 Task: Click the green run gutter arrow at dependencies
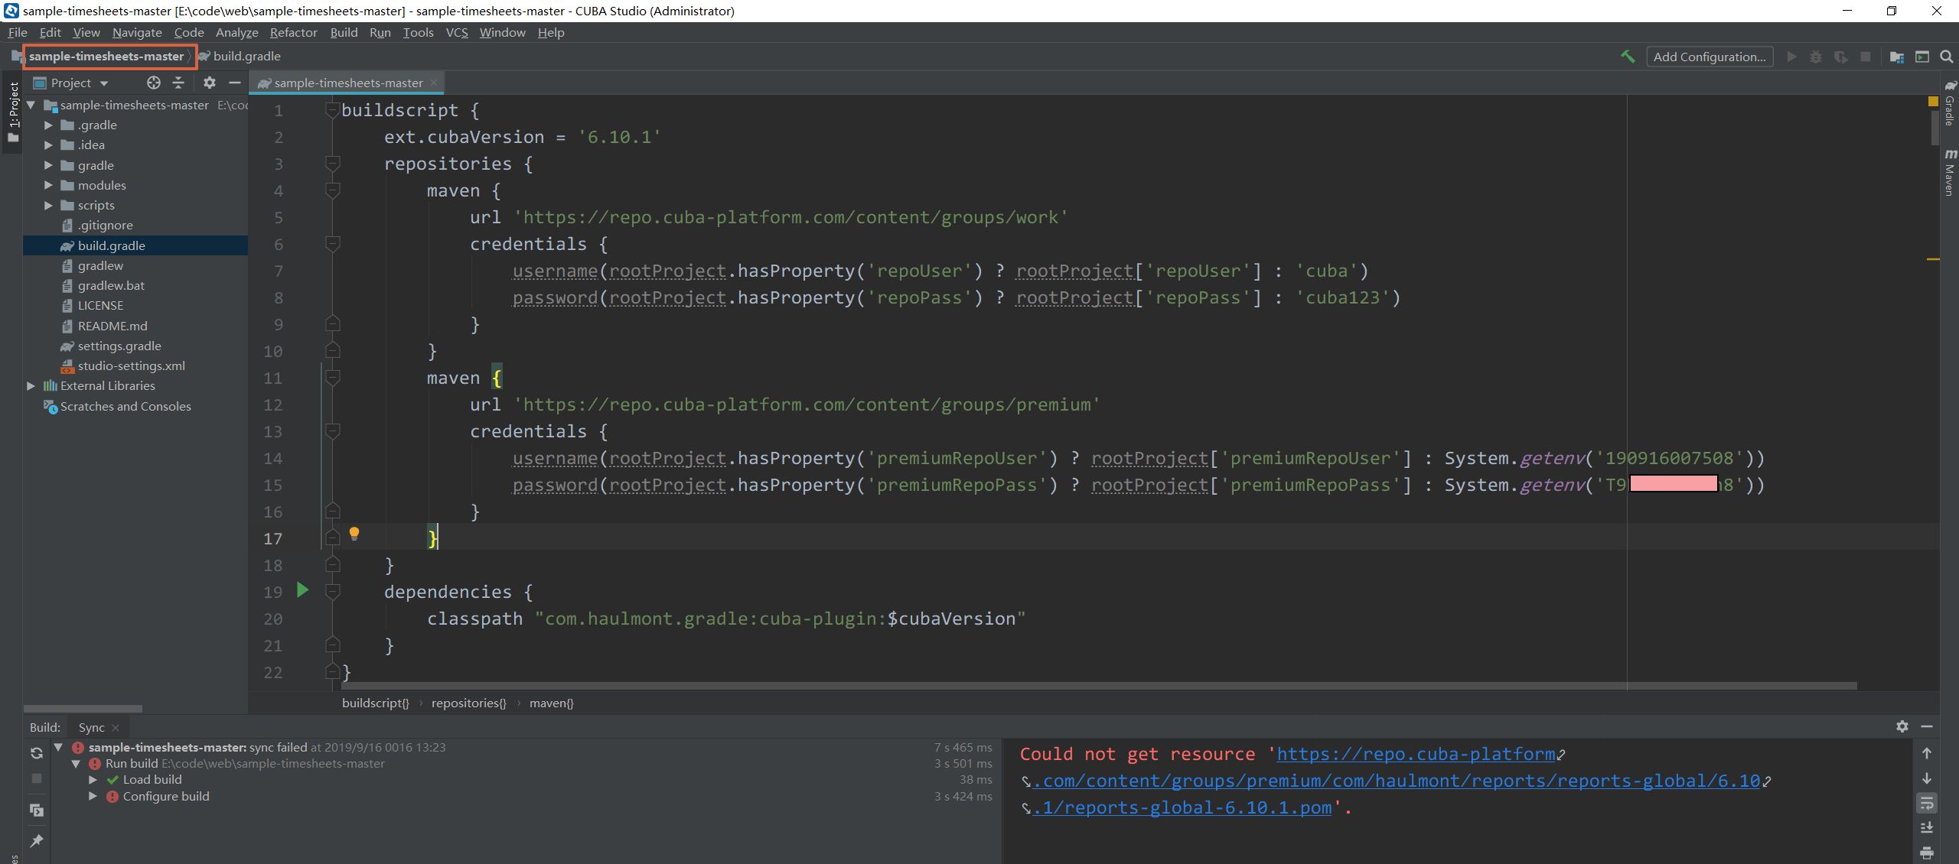coord(303,590)
